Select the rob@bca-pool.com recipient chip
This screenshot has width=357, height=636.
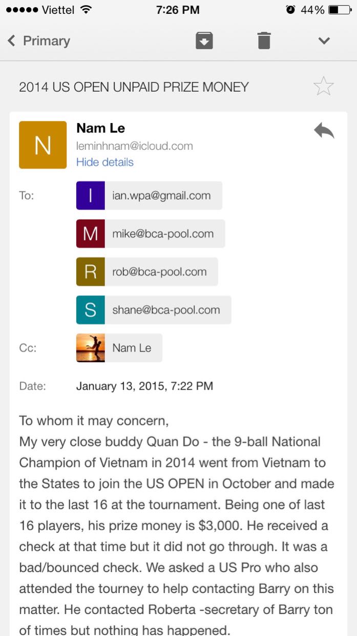[x=159, y=272]
